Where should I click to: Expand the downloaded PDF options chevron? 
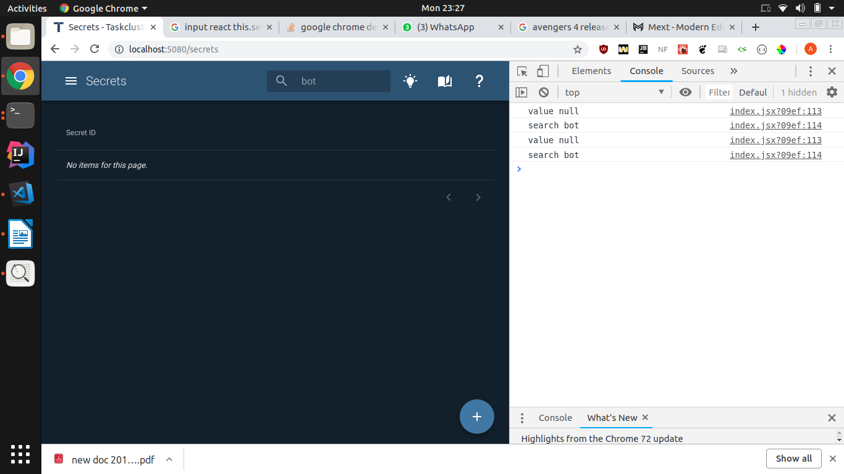(x=169, y=459)
